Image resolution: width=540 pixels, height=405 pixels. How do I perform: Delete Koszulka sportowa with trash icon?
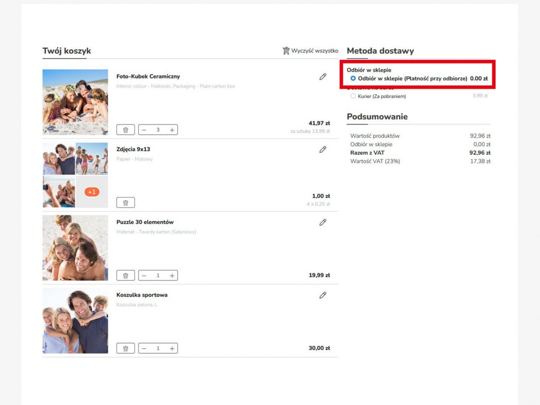click(126, 348)
